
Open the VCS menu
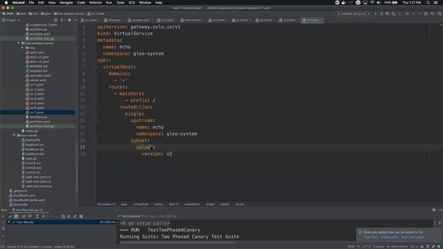tap(132, 3)
